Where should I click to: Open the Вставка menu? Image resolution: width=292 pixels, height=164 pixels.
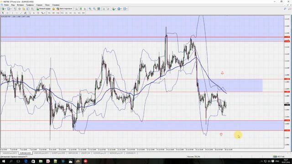click(x=20, y=5)
